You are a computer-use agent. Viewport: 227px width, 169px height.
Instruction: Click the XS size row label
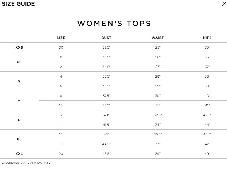point(19,62)
